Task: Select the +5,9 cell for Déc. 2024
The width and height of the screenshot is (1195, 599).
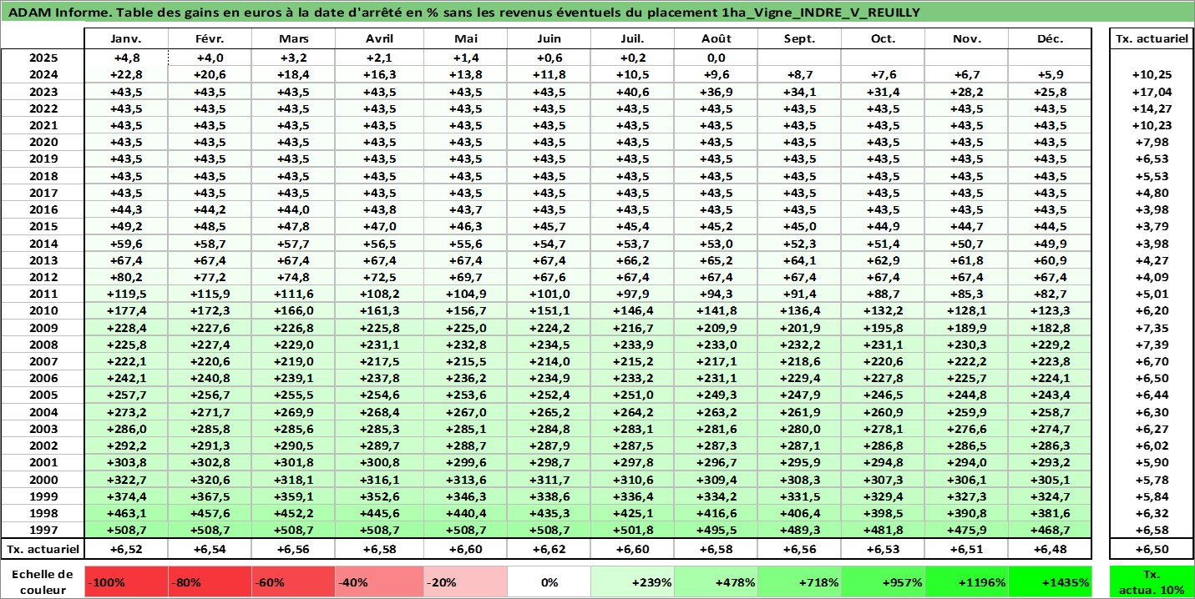Action: point(1050,75)
